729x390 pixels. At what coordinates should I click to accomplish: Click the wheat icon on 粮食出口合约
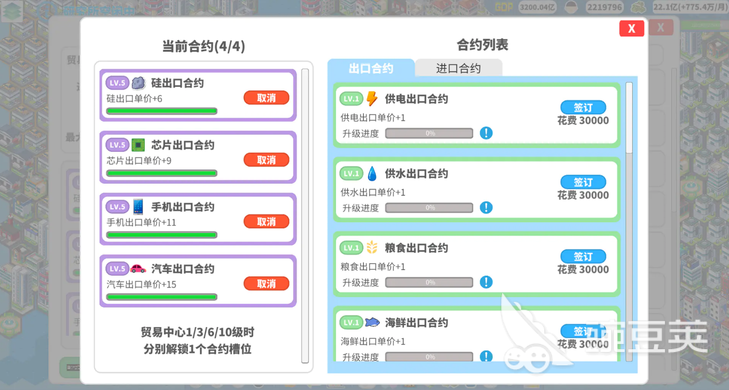tap(372, 247)
